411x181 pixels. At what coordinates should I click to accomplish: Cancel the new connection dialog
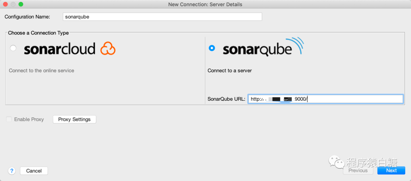[x=34, y=171]
